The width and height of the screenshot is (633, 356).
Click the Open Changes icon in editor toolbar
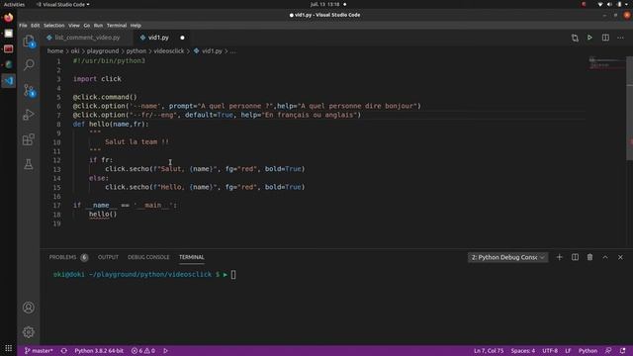point(575,38)
